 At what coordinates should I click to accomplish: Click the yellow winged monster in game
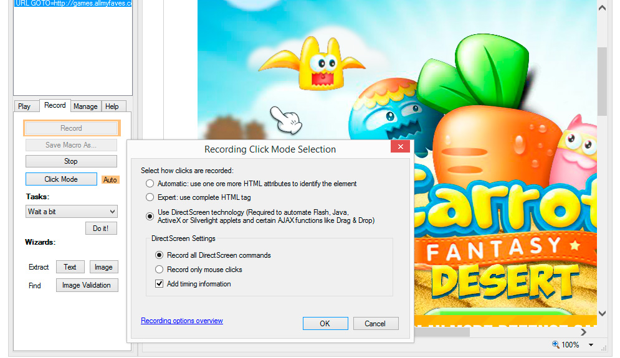tap(313, 64)
